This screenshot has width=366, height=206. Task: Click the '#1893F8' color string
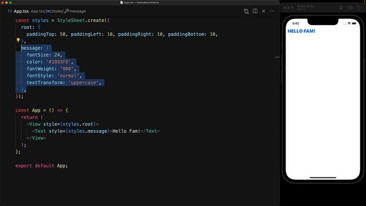58,62
